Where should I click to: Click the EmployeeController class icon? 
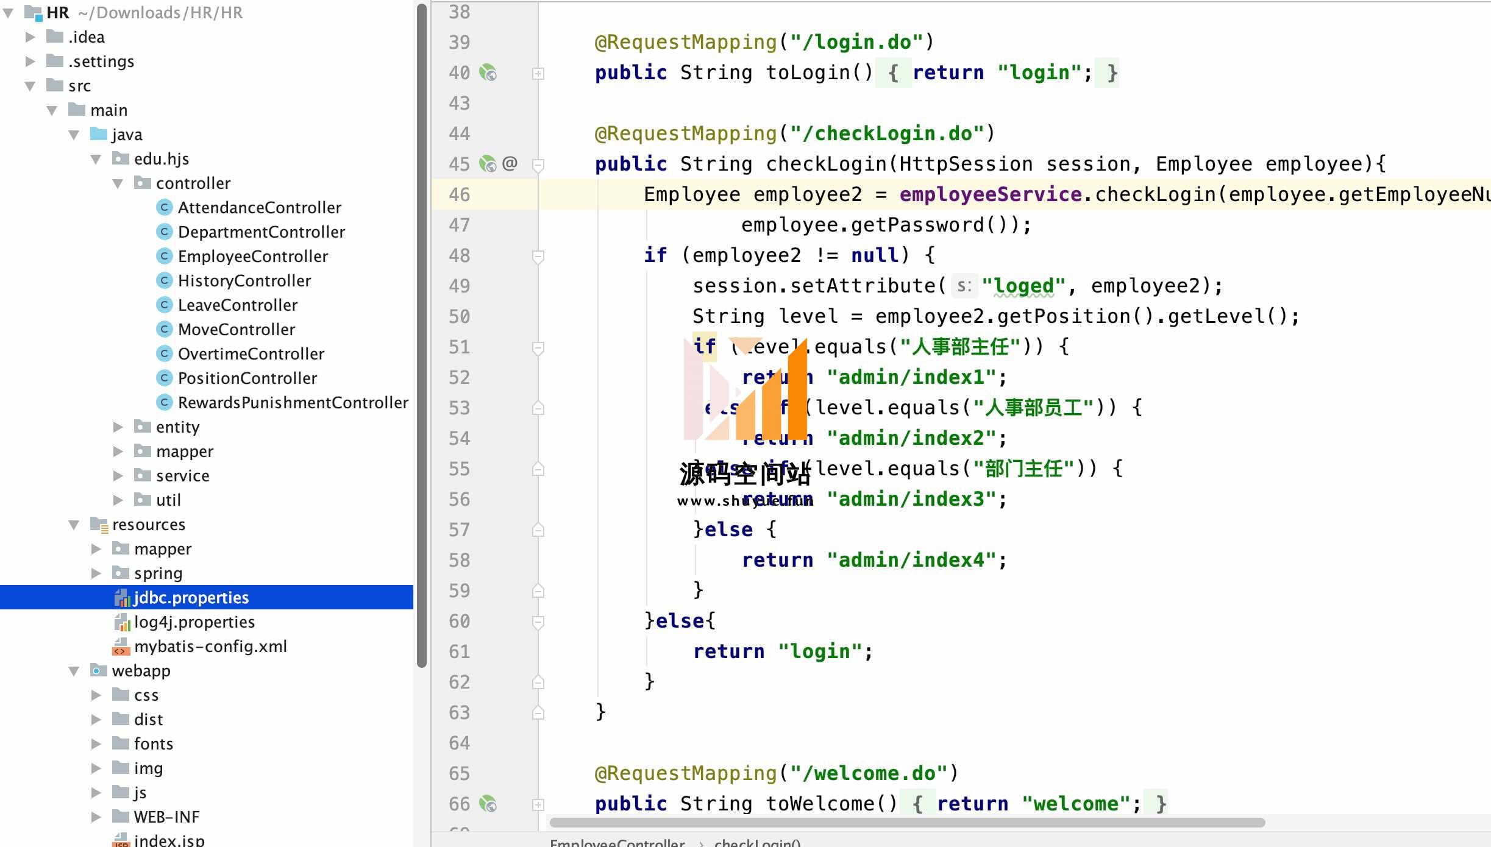tap(164, 257)
